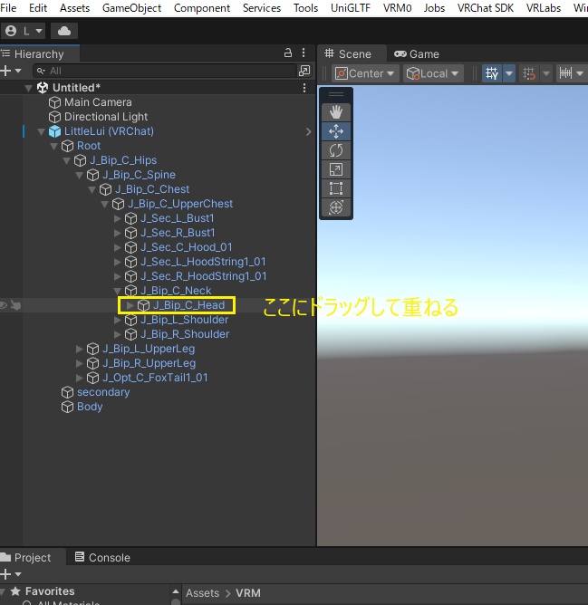Image resolution: width=588 pixels, height=605 pixels.
Task: Lock the Hierarchy panel
Action: pos(287,53)
